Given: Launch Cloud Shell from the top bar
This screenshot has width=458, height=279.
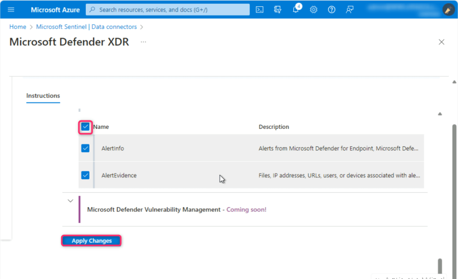Looking at the screenshot, I should [x=259, y=9].
